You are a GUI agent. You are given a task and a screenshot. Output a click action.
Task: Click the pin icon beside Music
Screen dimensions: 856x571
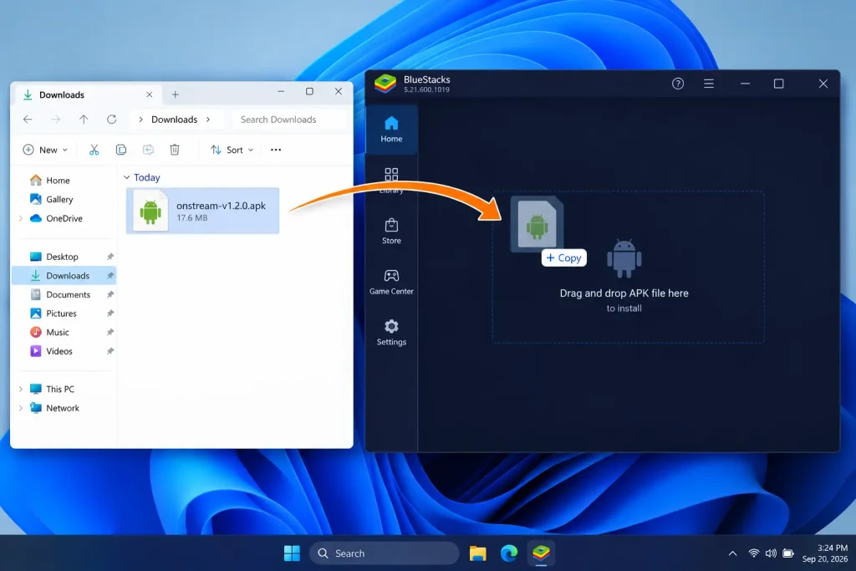pos(110,332)
